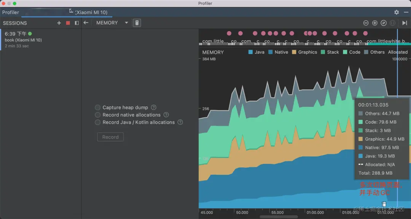Open the Xiaomi MI 10 profiler tab
The image size is (411, 219).
[91, 12]
